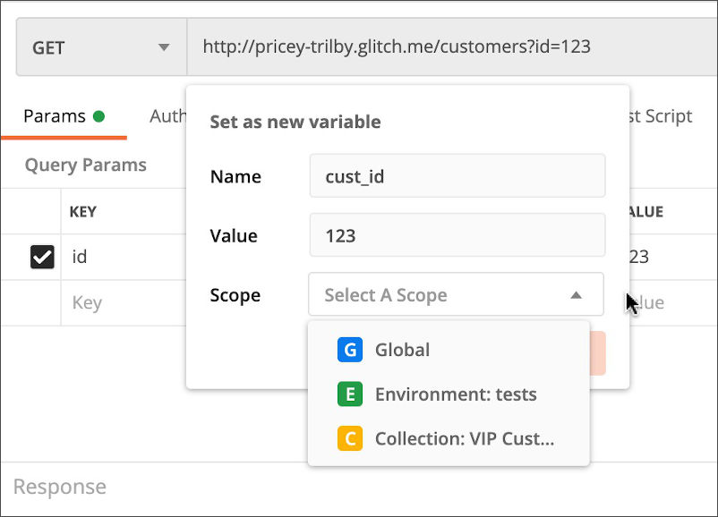Select Environment: tests as scope
This screenshot has height=517, width=718.
click(455, 394)
